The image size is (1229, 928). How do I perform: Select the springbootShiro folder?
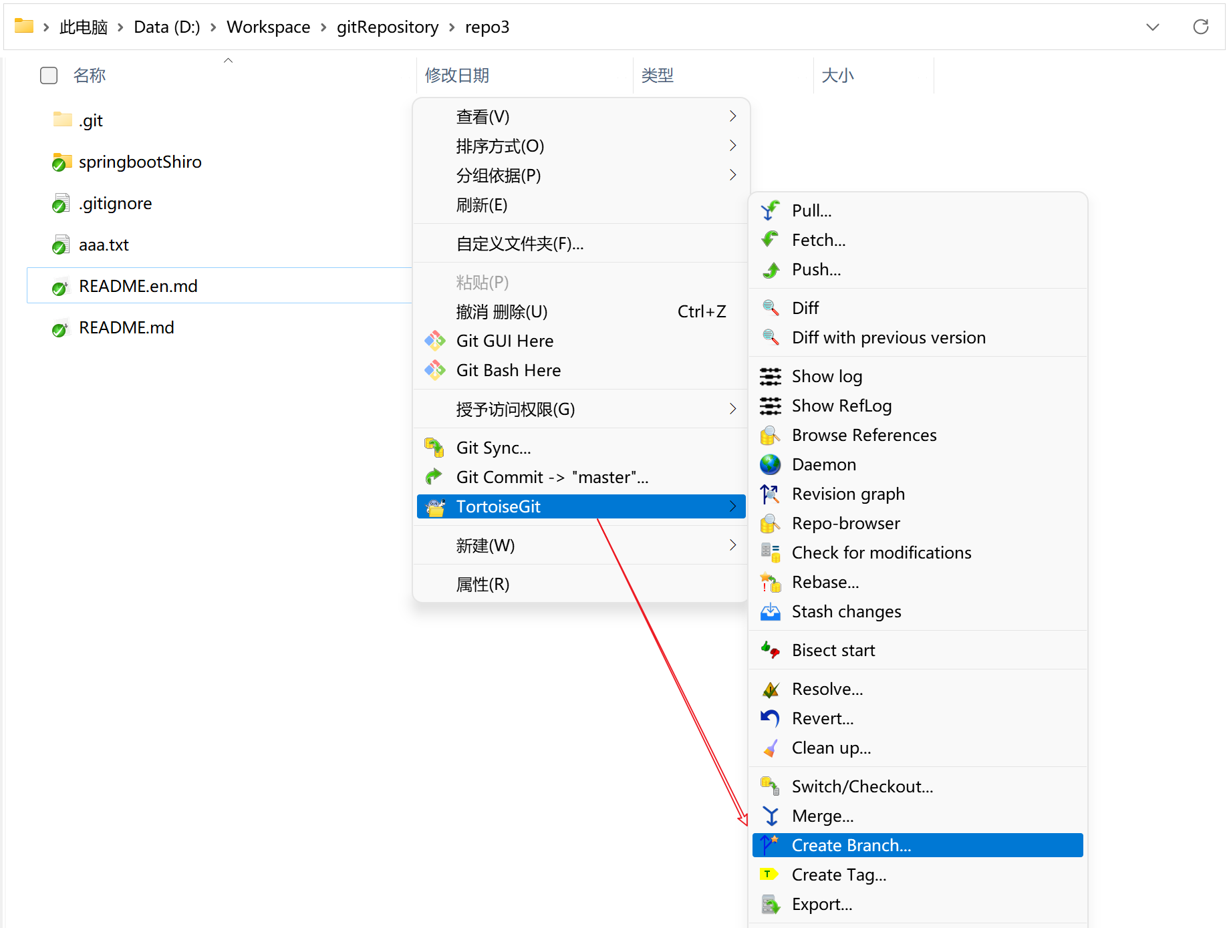point(140,162)
